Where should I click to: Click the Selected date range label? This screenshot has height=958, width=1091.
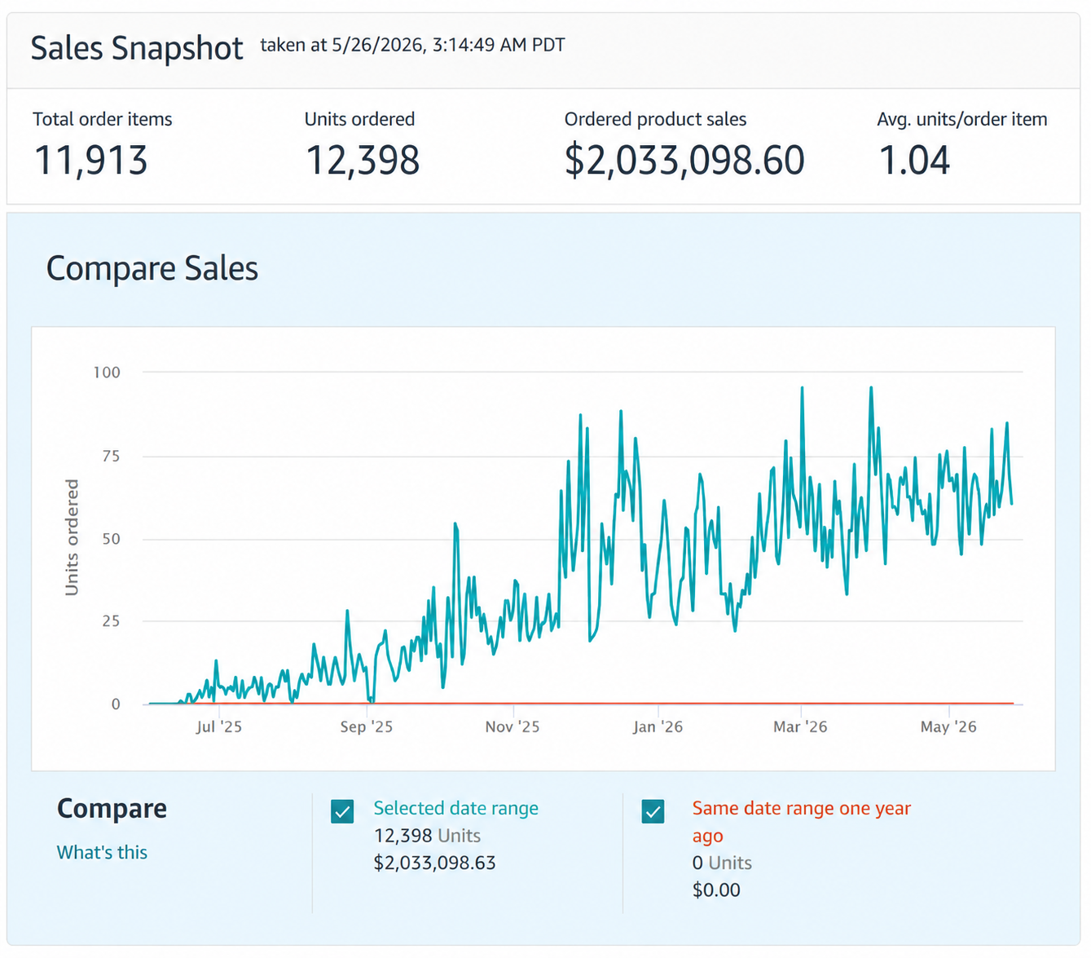tap(455, 808)
